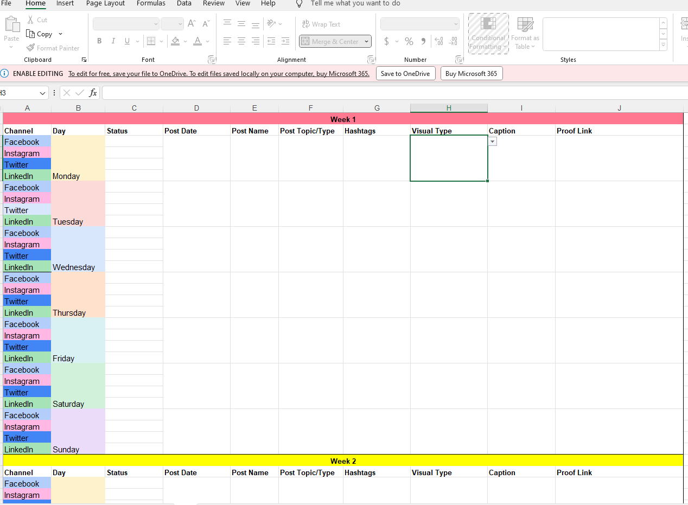Click the Paste clipboard icon
The width and height of the screenshot is (688, 505).
(x=11, y=24)
